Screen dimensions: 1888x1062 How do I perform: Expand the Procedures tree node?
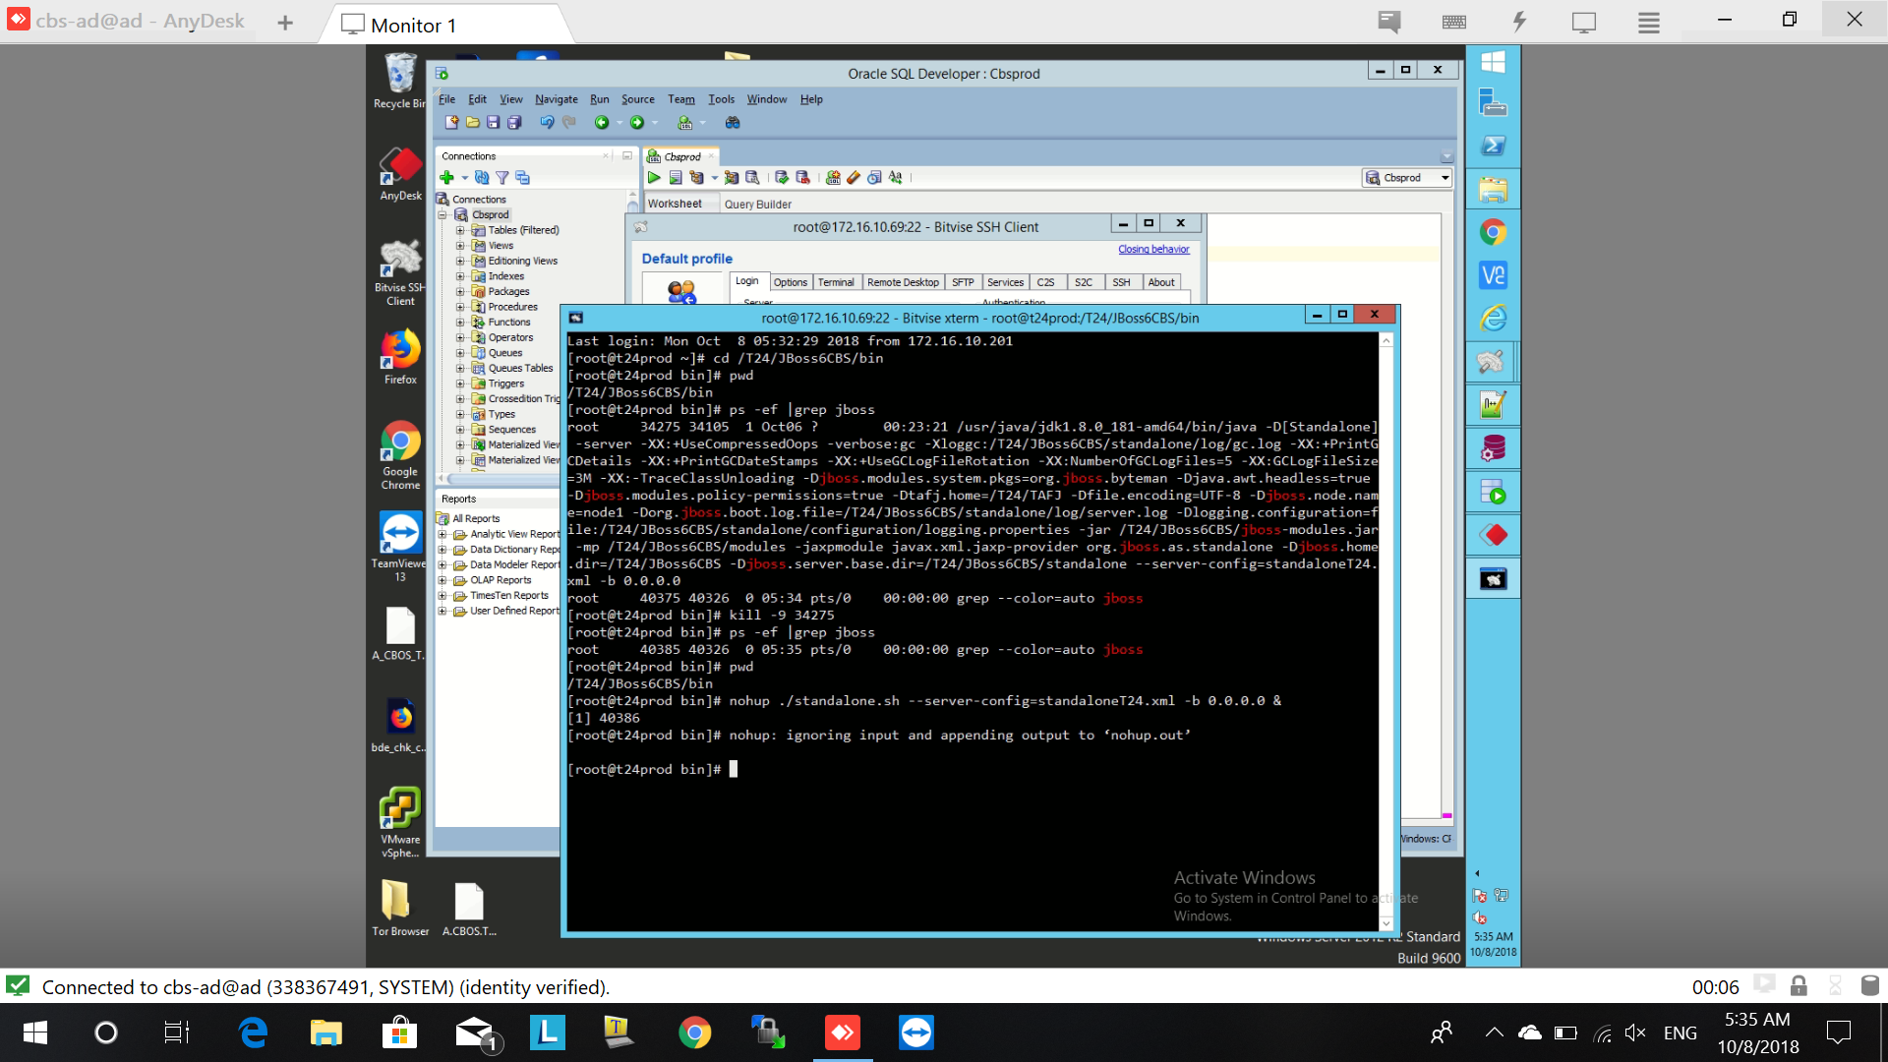(460, 307)
